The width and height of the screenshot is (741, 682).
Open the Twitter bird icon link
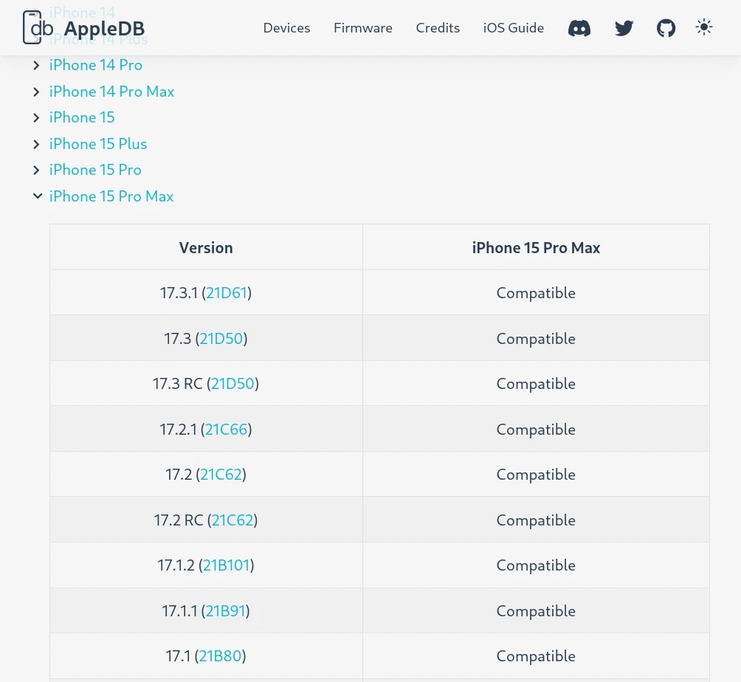[x=624, y=28]
